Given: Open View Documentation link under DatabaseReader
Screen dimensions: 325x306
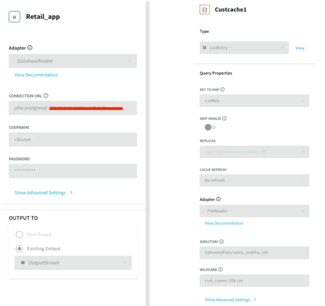Looking at the screenshot, I should tap(36, 75).
